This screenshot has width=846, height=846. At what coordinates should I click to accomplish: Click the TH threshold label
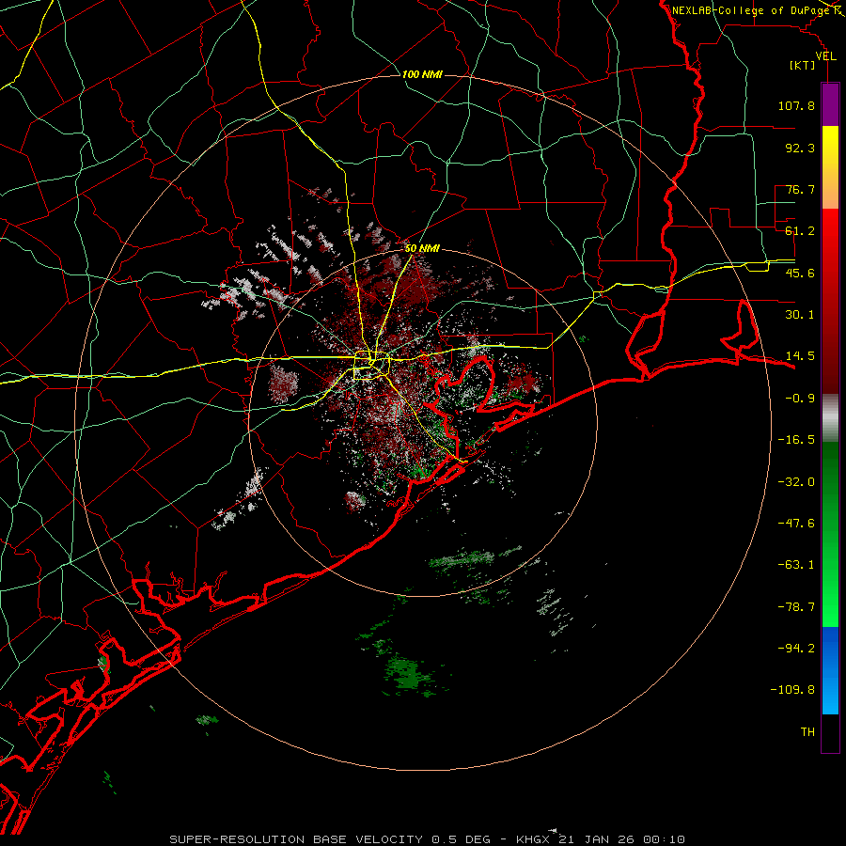[807, 732]
